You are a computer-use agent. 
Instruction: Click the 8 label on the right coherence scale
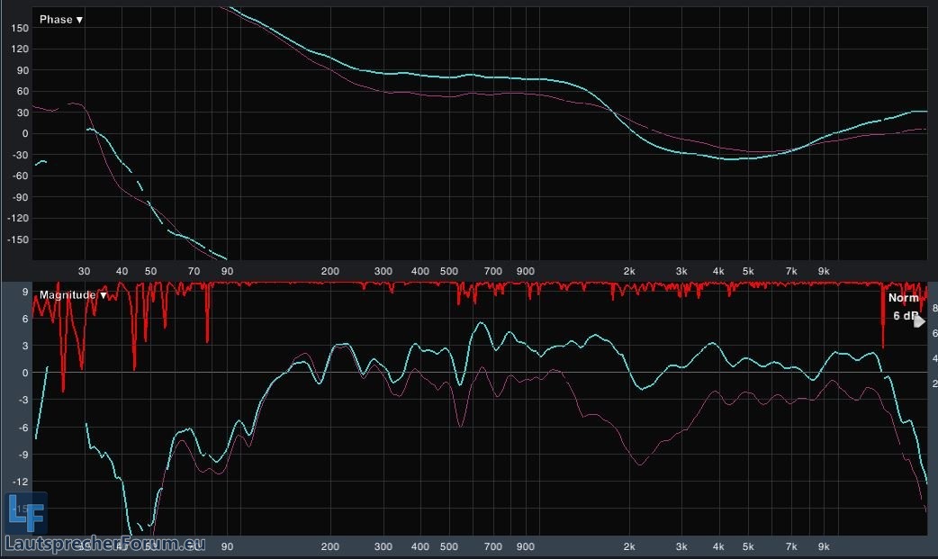[x=934, y=309]
